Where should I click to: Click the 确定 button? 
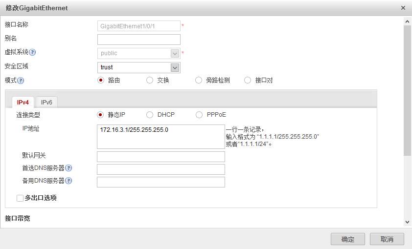point(348,239)
